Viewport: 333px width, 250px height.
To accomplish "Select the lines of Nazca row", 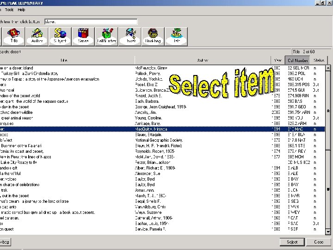I will click(x=162, y=156).
